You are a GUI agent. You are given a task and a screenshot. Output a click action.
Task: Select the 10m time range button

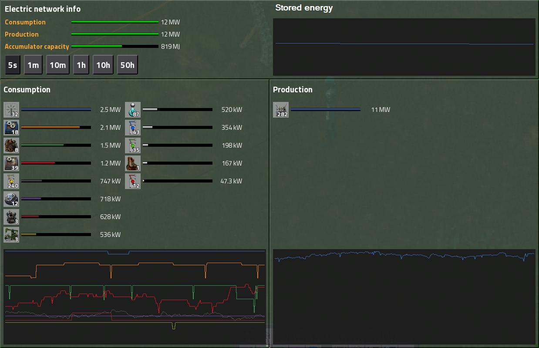57,65
